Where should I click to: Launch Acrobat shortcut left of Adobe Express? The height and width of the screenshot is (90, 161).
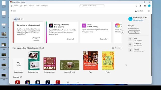18,82
